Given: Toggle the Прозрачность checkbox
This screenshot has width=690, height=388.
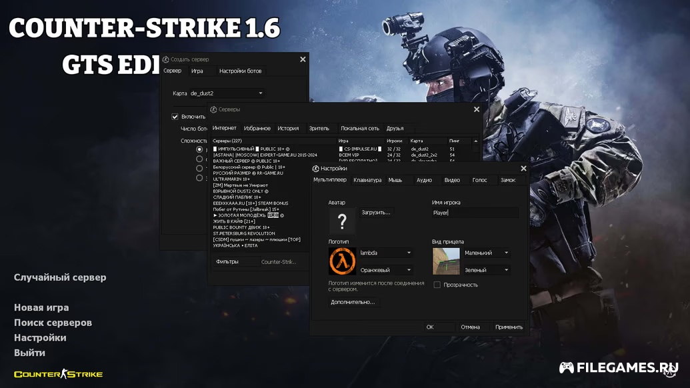Looking at the screenshot, I should 437,285.
